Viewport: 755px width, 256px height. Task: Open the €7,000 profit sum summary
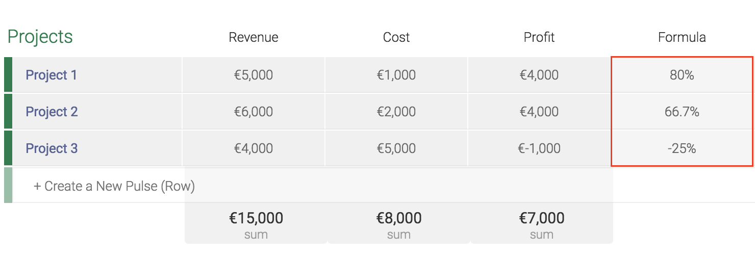(x=542, y=224)
